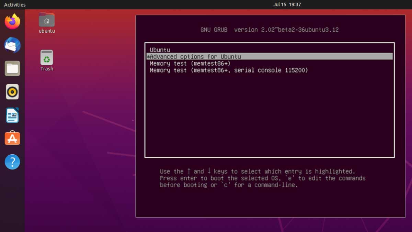Select the Ubuntu GRUB entry

click(269, 50)
